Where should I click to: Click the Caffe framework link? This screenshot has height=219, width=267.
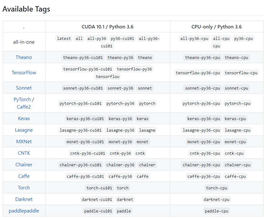click(24, 176)
